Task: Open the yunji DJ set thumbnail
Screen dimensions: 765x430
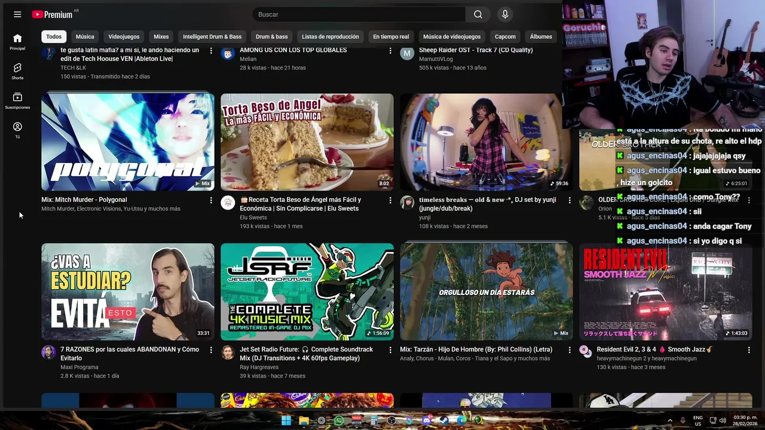Action: pos(486,142)
